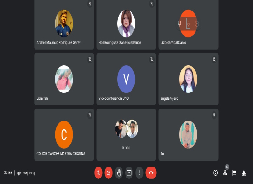
Task: Raise hand using the hand icon
Action: (x=119, y=172)
